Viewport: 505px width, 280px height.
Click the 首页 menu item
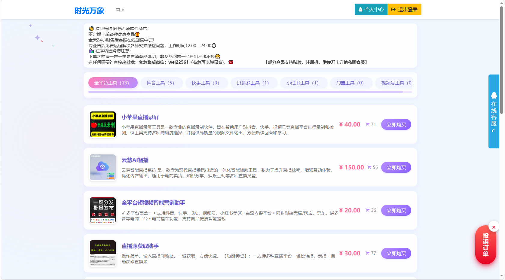click(120, 9)
